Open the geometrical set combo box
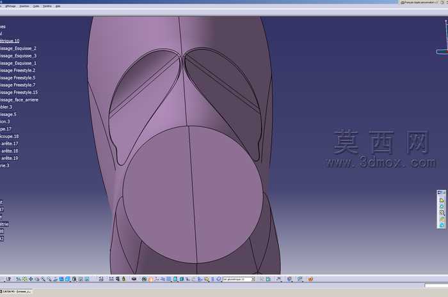 pyautogui.click(x=239, y=279)
